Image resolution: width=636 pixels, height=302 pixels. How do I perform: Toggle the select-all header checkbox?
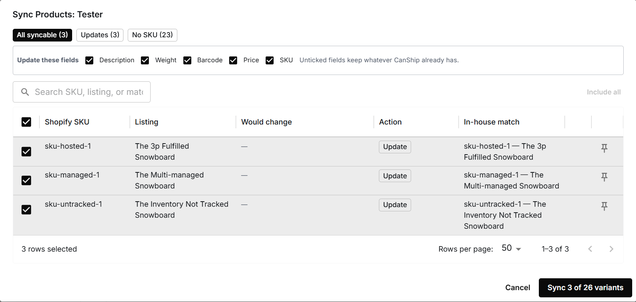click(x=26, y=122)
